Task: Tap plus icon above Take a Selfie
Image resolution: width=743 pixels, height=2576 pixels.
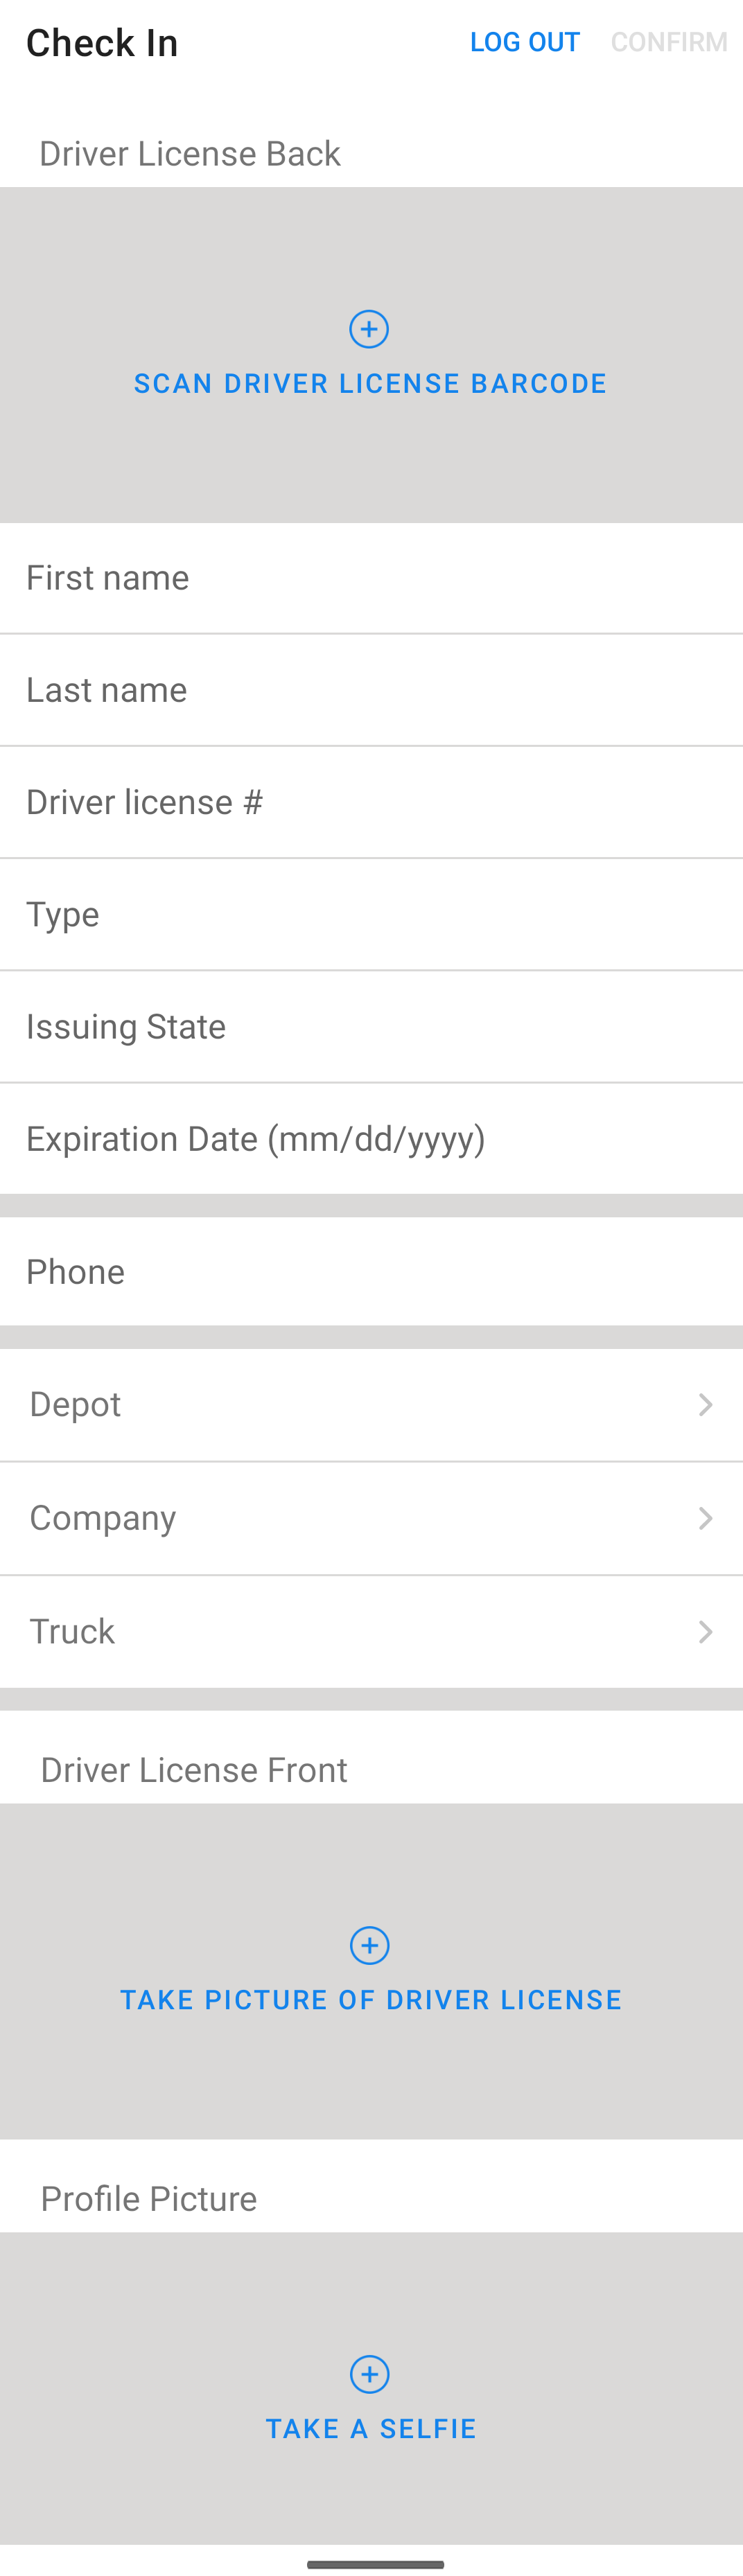Action: pyautogui.click(x=369, y=2373)
